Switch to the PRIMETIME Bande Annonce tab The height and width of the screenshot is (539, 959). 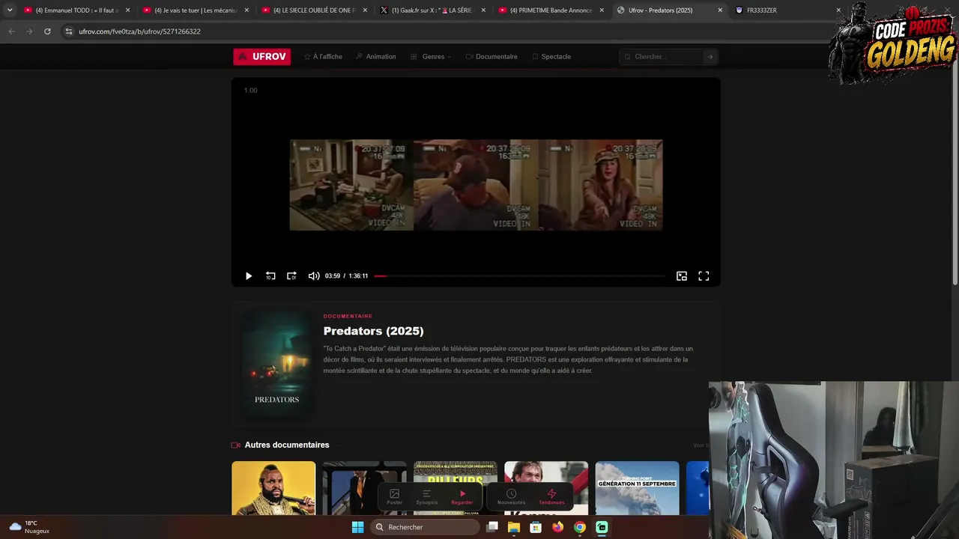pyautogui.click(x=551, y=10)
